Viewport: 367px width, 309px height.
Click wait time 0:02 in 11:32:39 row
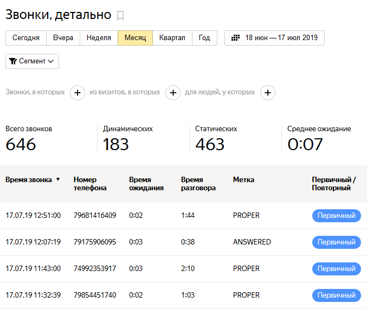tap(136, 295)
